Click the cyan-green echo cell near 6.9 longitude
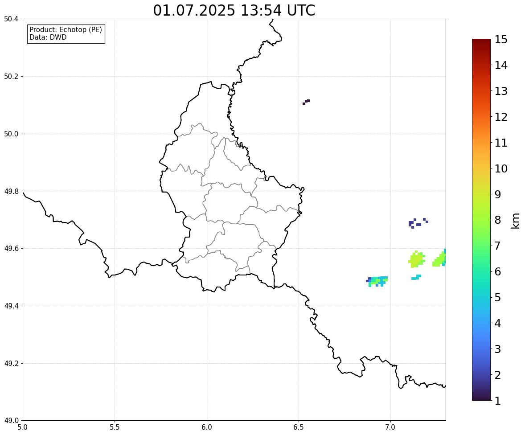This screenshot has height=435, width=525. pyautogui.click(x=377, y=281)
